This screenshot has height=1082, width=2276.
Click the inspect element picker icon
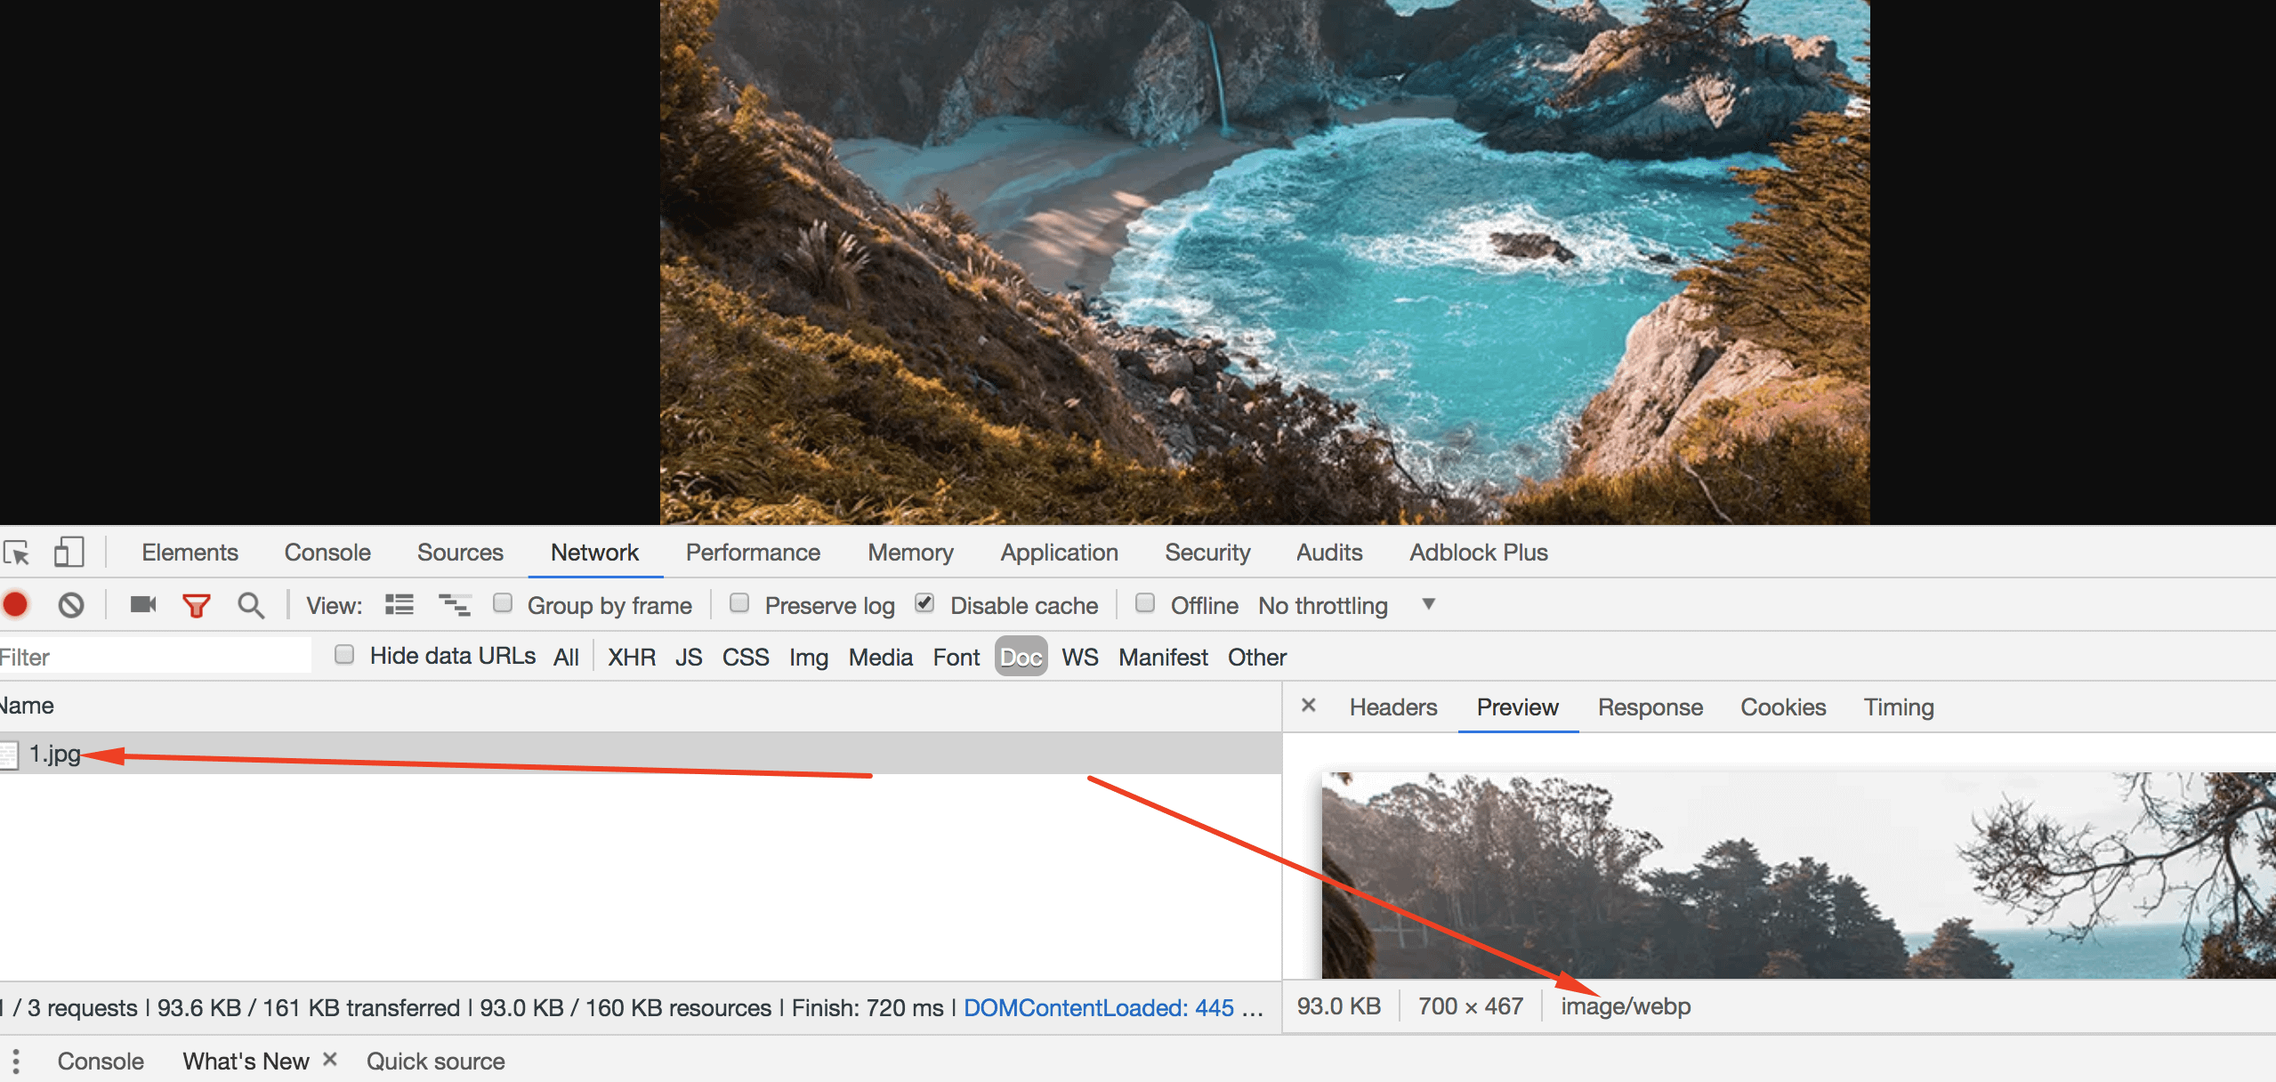(x=16, y=553)
